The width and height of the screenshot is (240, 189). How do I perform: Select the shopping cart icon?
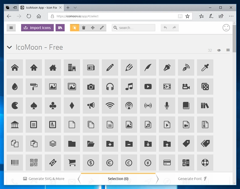tap(72, 163)
